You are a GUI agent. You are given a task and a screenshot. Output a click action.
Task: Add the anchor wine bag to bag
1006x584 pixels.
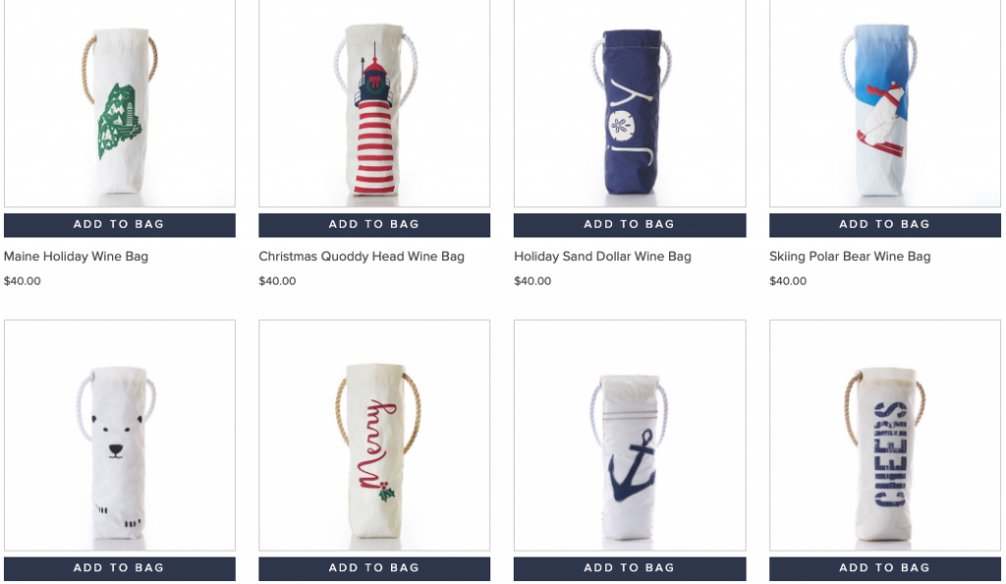pos(630,568)
